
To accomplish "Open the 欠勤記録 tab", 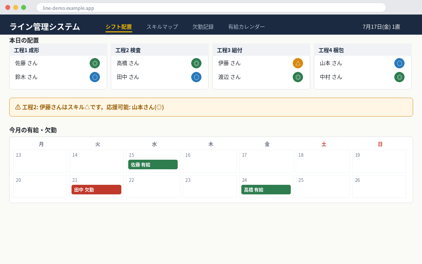I will (203, 27).
